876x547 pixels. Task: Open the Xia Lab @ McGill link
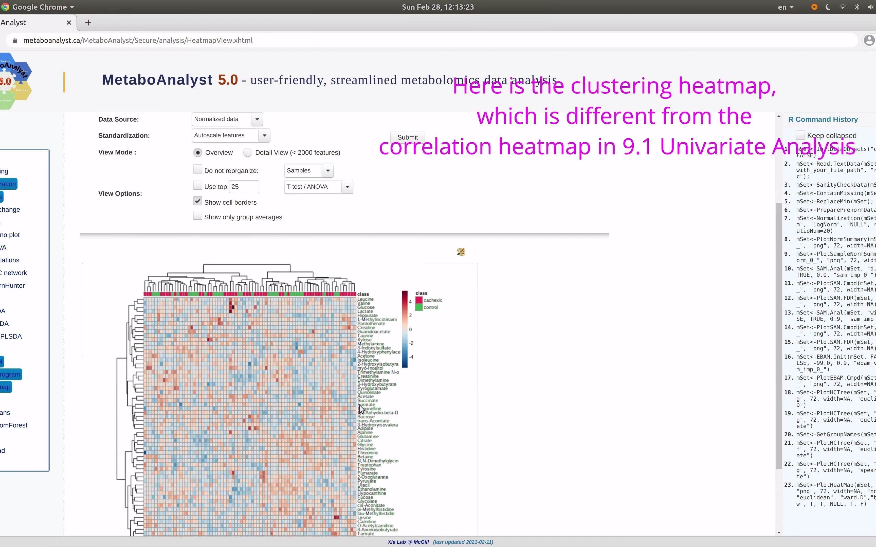pos(408,542)
